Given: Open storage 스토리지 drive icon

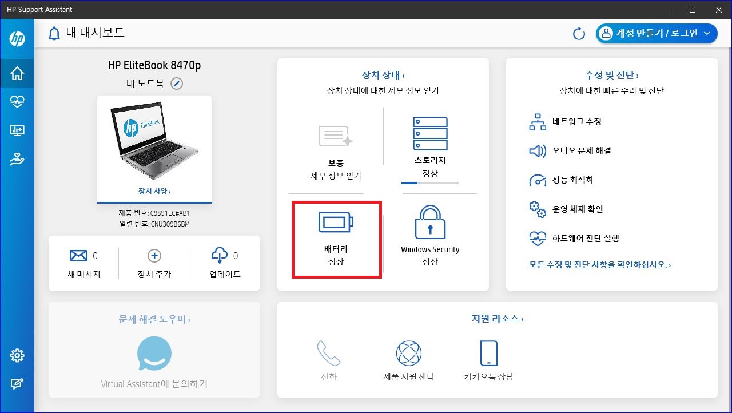Looking at the screenshot, I should tap(430, 133).
